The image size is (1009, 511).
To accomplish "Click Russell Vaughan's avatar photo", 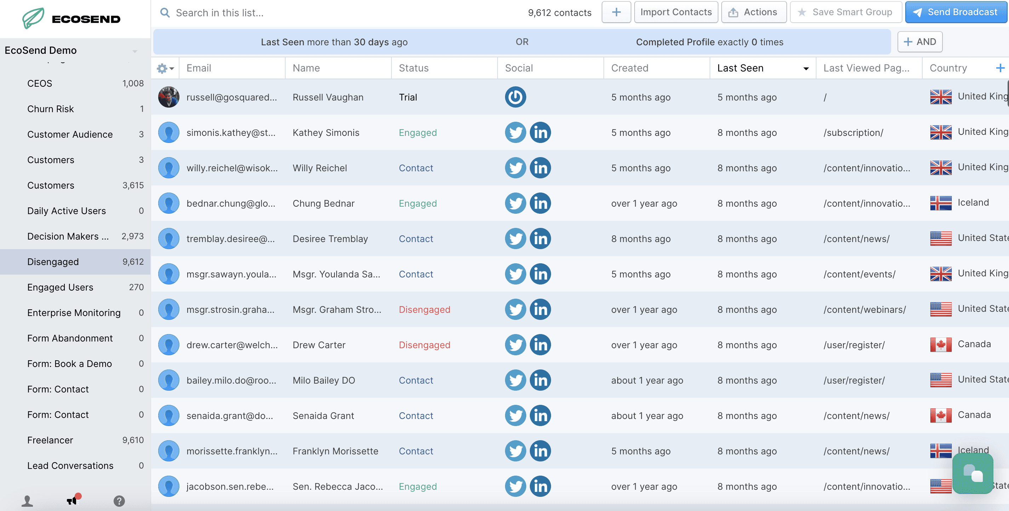I will [x=169, y=97].
